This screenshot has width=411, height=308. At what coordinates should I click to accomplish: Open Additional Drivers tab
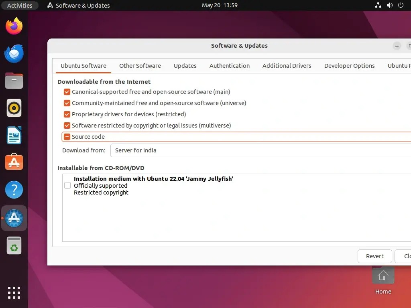coord(287,66)
